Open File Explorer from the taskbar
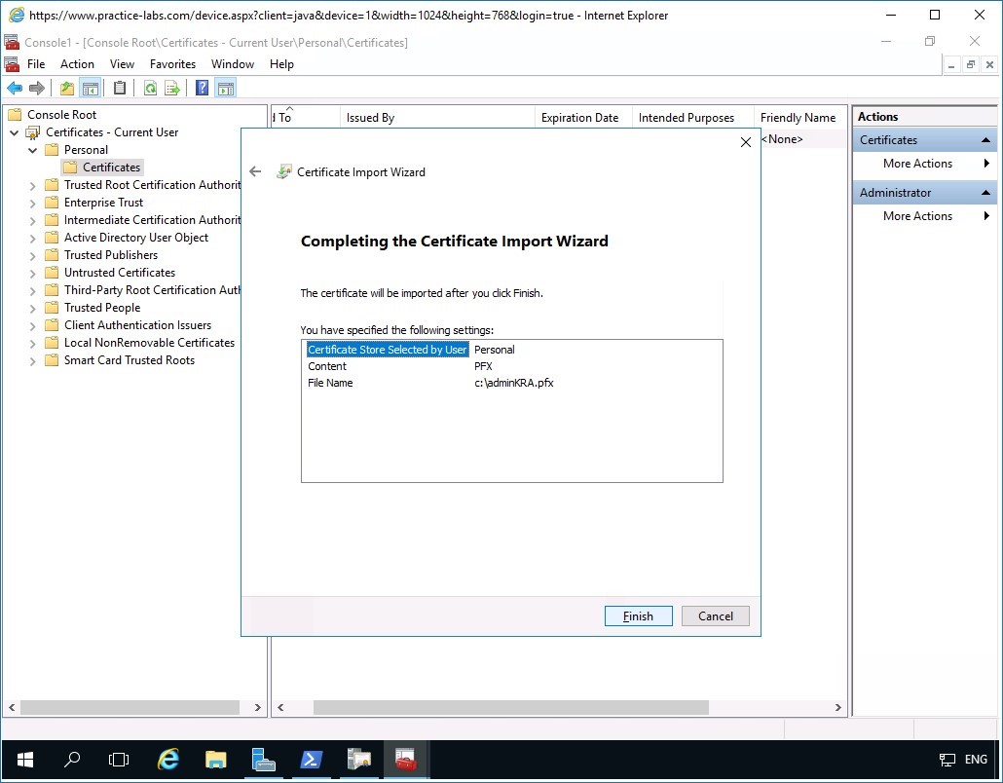The width and height of the screenshot is (1003, 783). [x=215, y=760]
